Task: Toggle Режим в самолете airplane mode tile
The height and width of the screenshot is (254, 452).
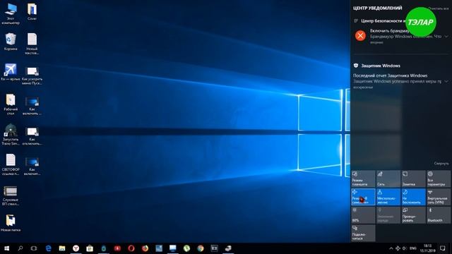Action: click(363, 197)
